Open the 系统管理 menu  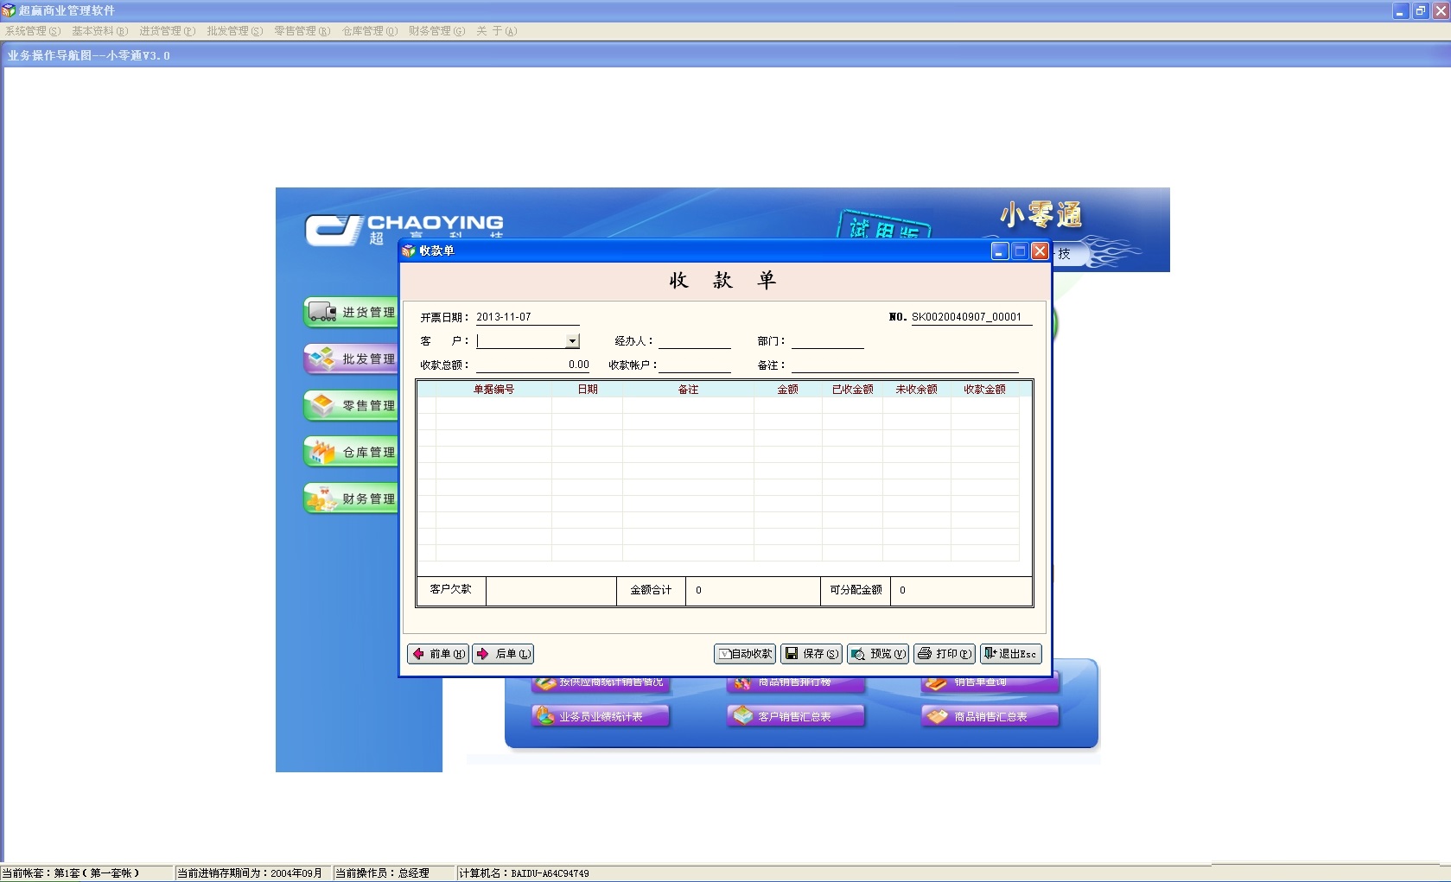tap(32, 31)
